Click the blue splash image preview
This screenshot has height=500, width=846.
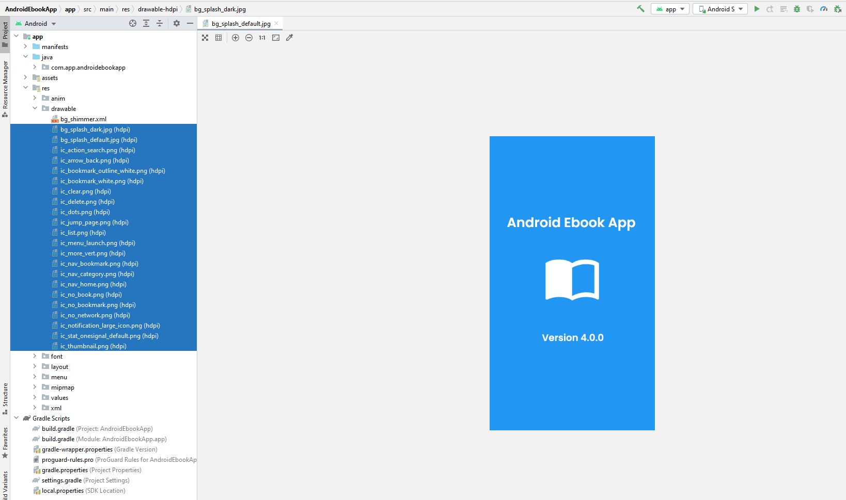pos(572,283)
